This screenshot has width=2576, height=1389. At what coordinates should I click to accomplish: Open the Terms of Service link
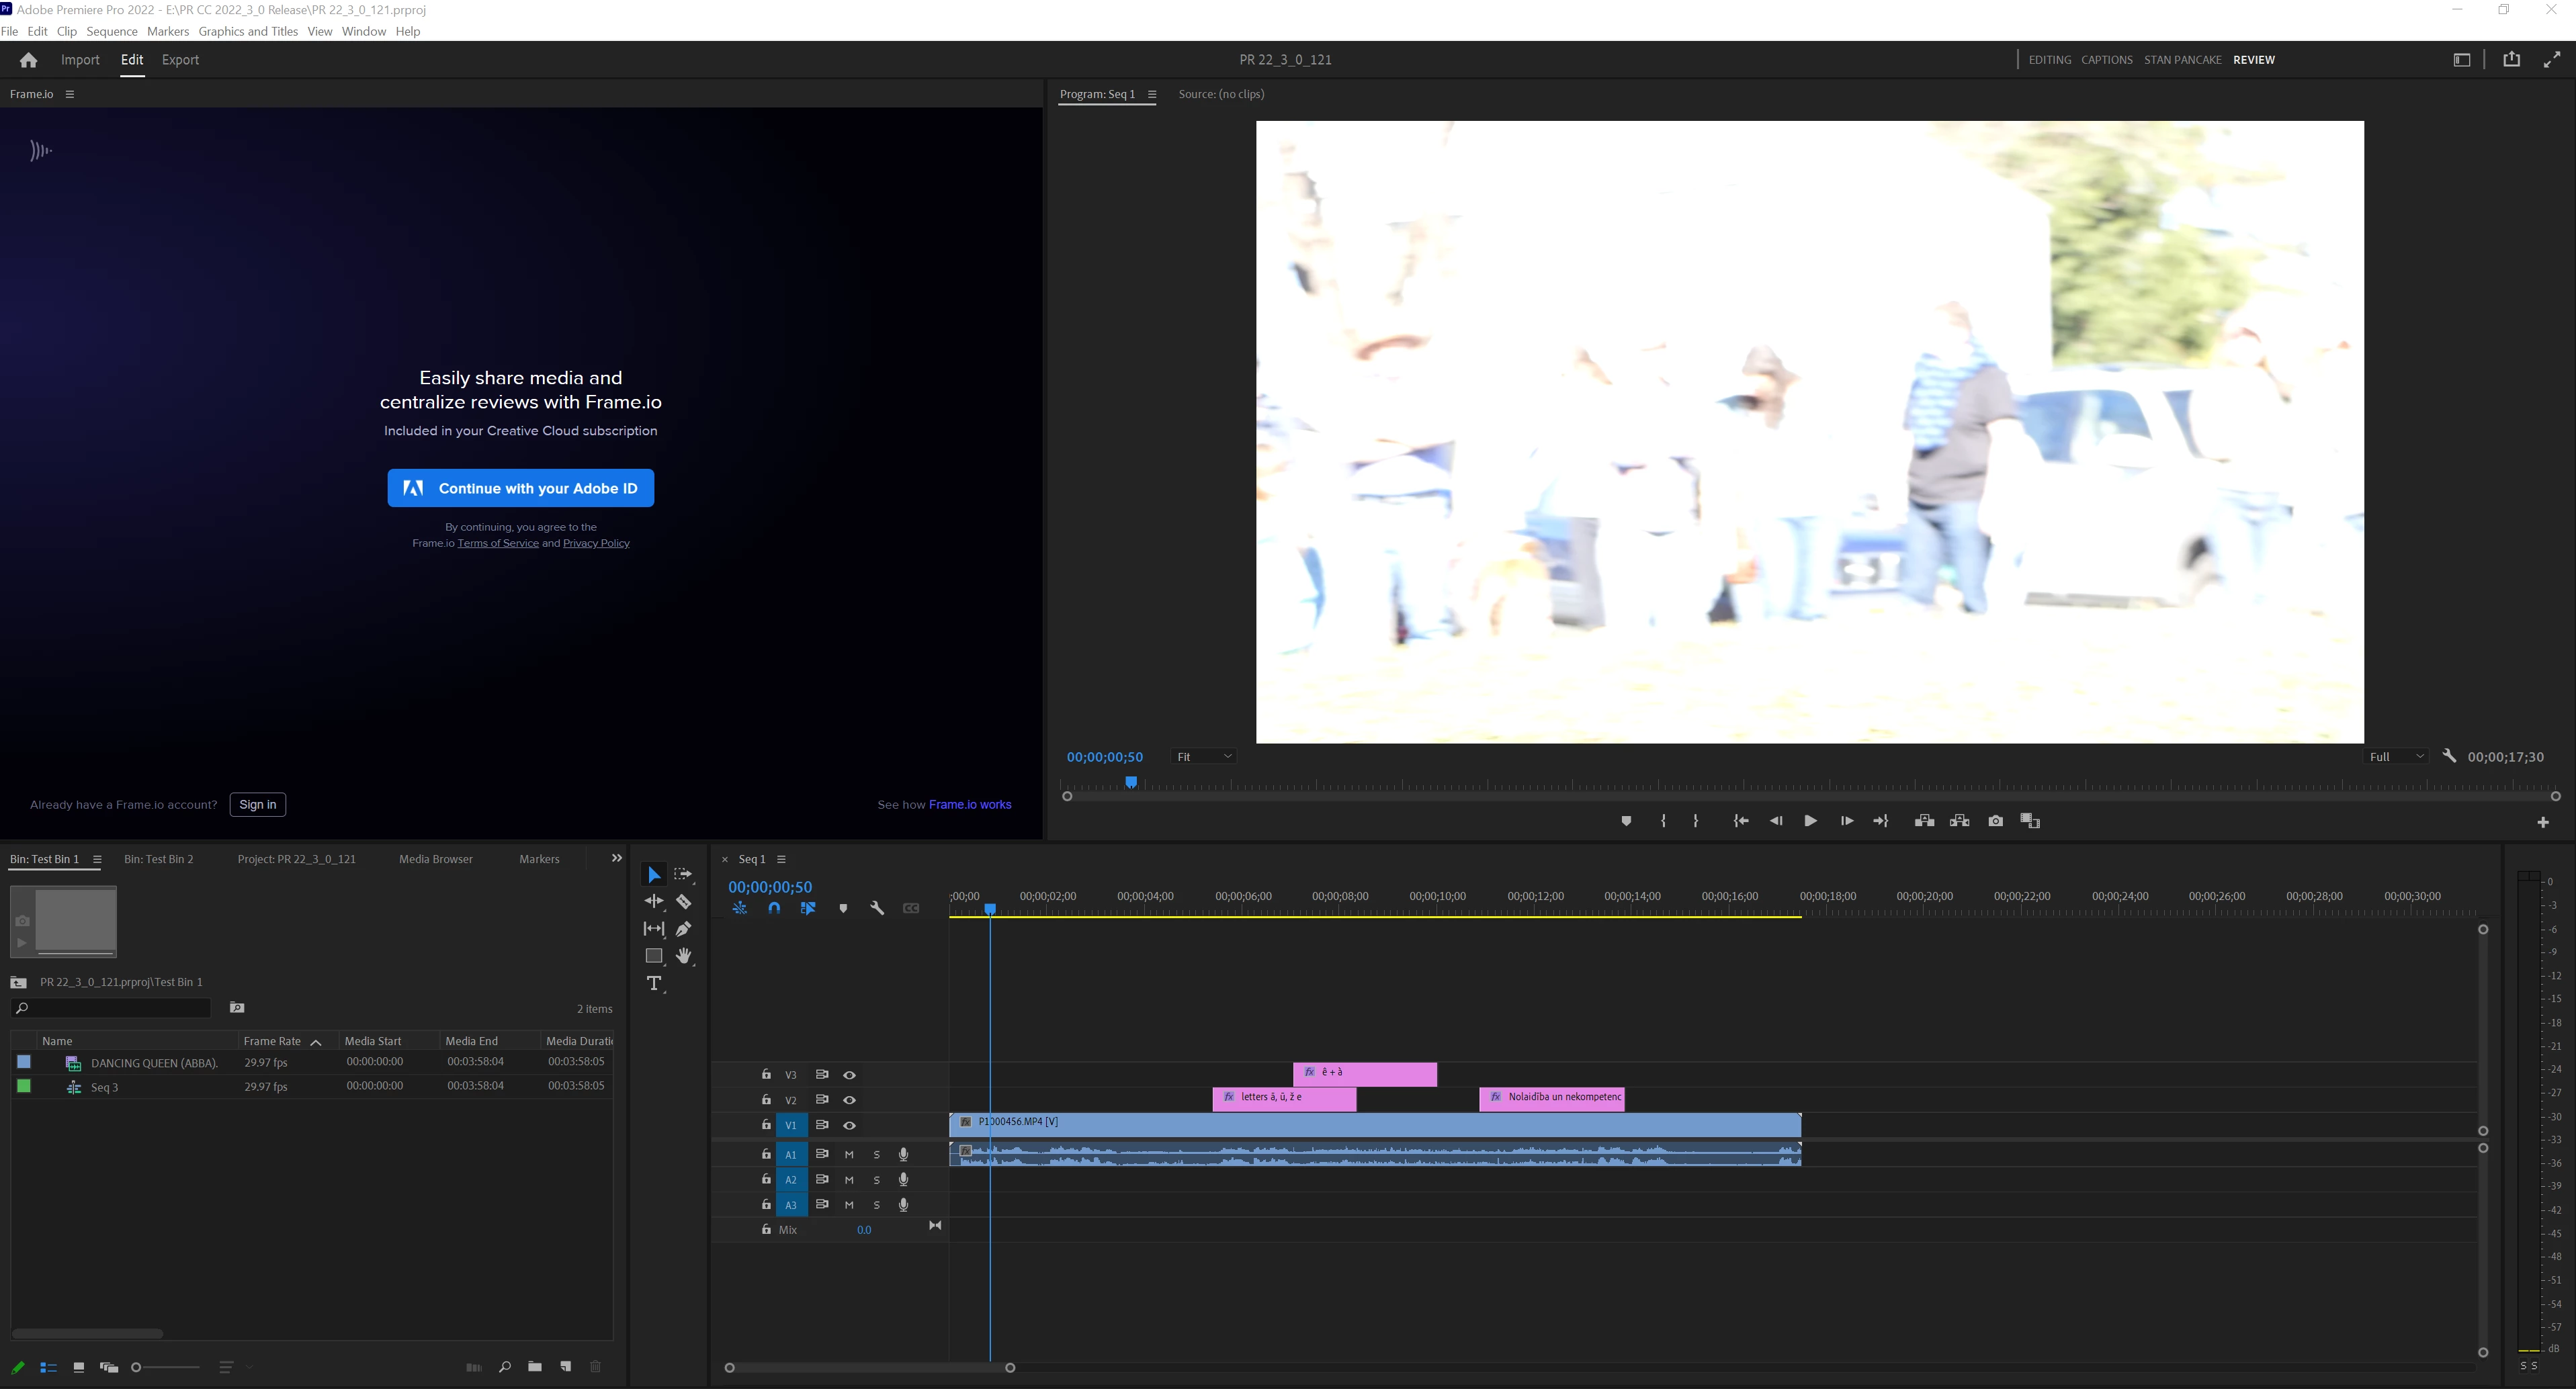(x=497, y=543)
